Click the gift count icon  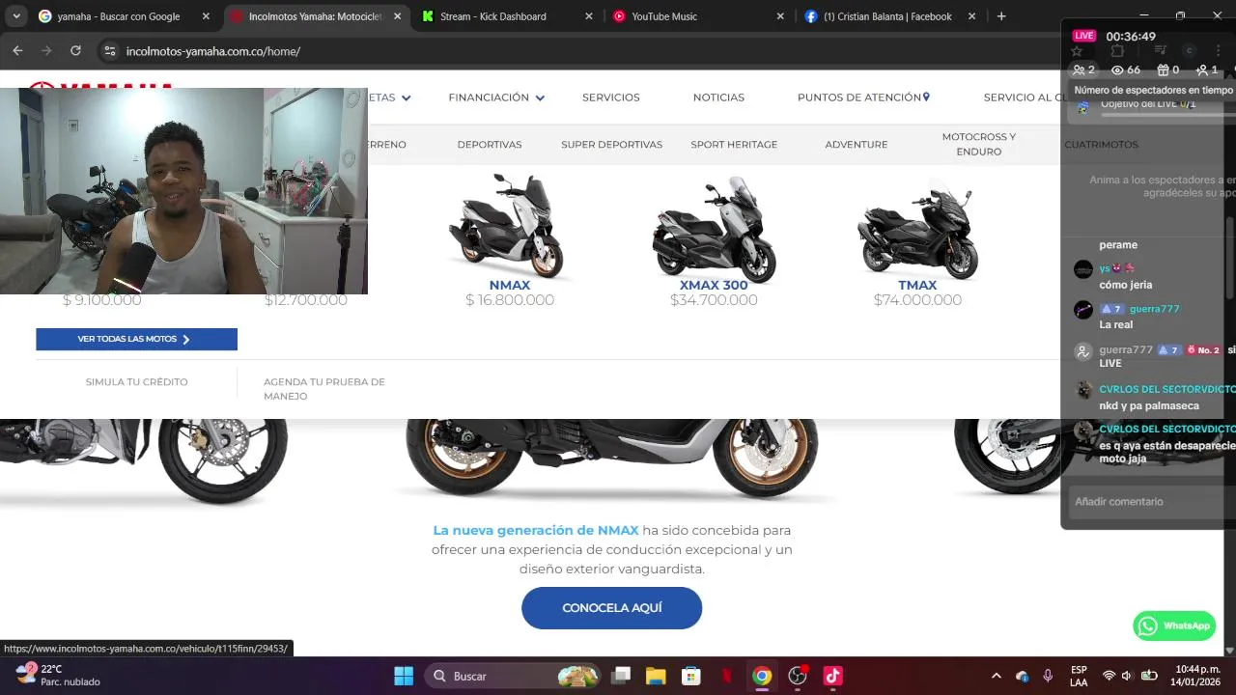1163,69
